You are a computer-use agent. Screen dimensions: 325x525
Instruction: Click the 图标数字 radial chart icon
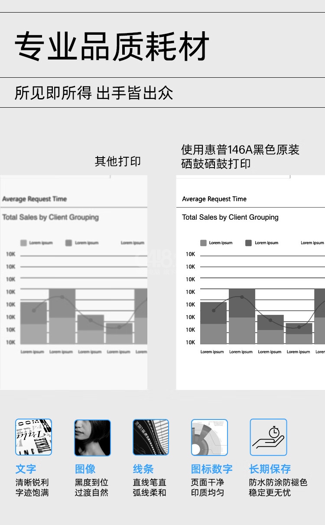[209, 437]
